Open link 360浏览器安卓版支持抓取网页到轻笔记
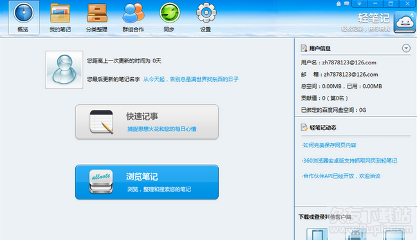 (349, 160)
